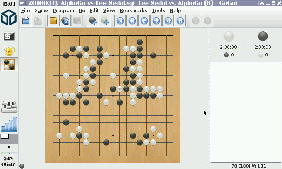The image size is (282, 169).
Task: Click the board point labeled A
Action: [x=113, y=96]
